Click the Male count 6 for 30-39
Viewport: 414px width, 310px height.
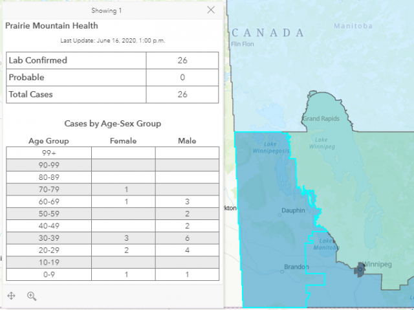pos(187,238)
